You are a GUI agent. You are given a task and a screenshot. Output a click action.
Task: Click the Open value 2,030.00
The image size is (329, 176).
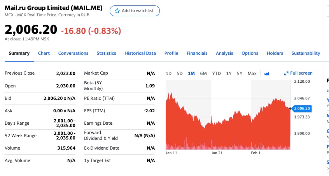(66, 86)
